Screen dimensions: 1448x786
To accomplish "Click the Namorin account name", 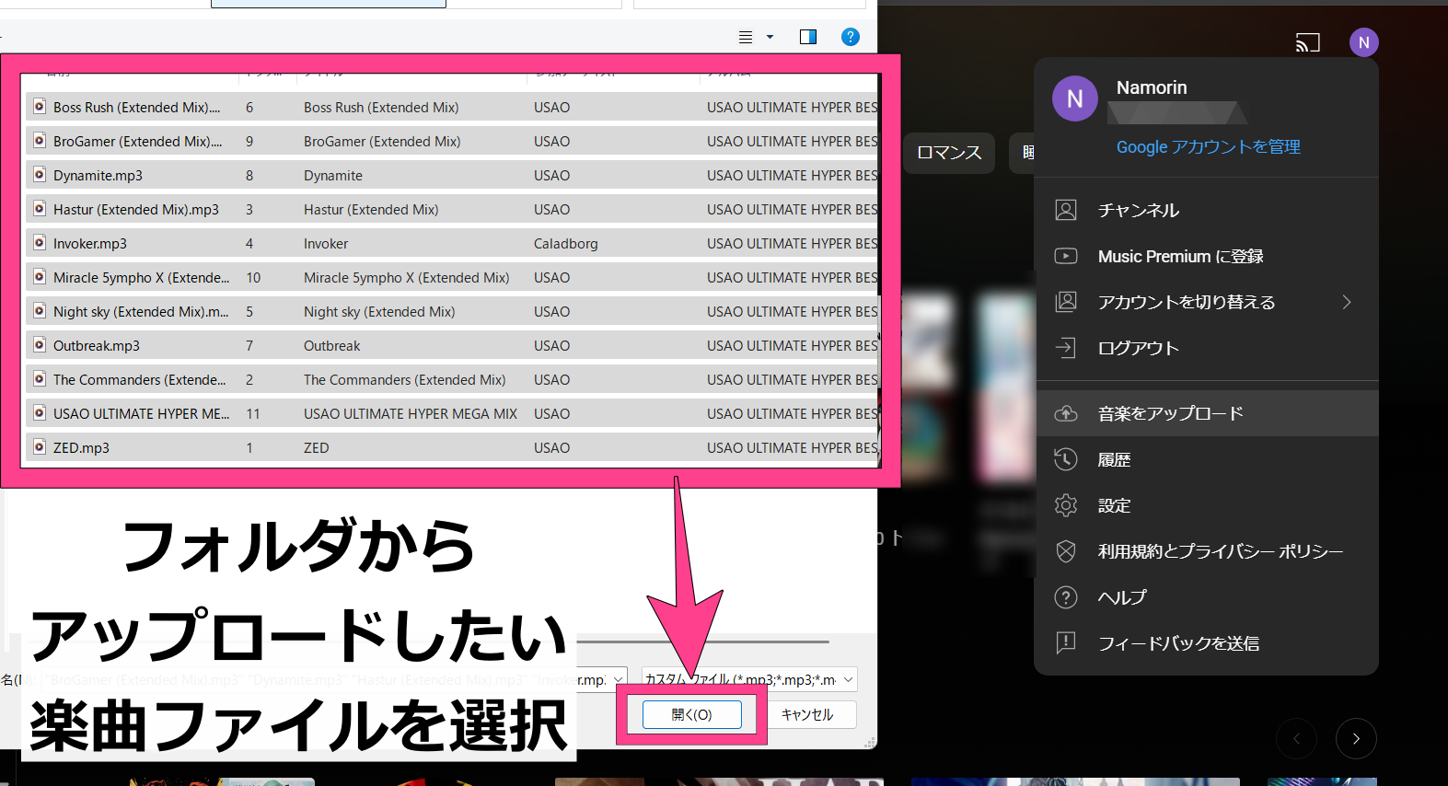I will point(1152,87).
